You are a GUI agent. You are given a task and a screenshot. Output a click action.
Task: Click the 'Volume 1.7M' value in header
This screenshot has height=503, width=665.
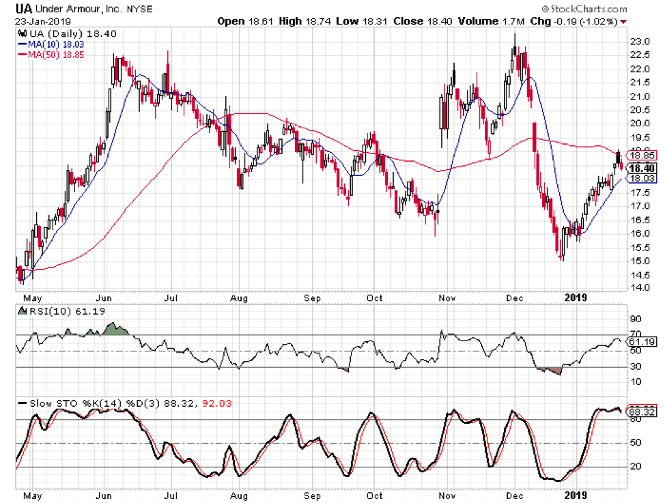point(491,21)
